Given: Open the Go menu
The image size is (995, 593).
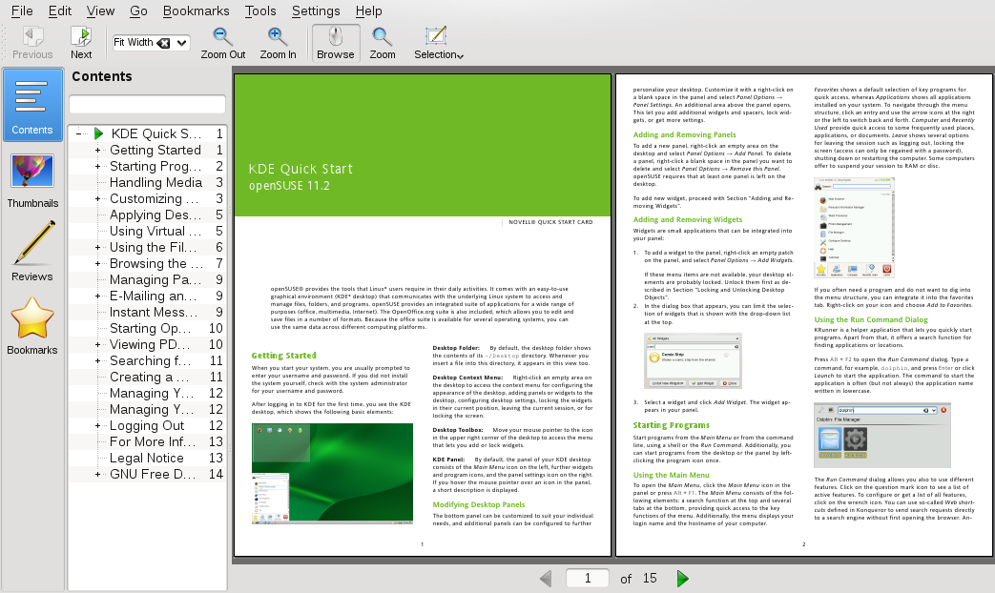Looking at the screenshot, I should [x=139, y=10].
